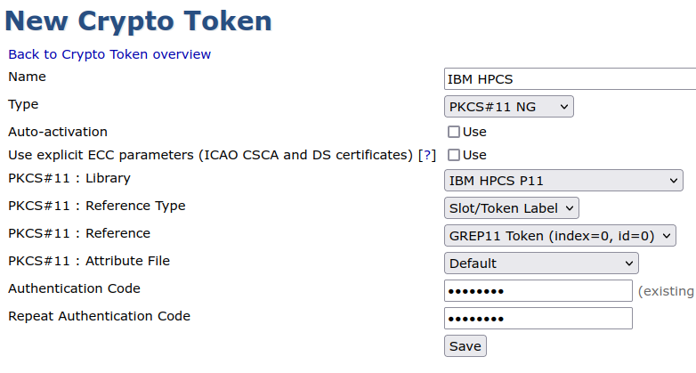Open the Attribute File dropdown set to Default

[541, 264]
